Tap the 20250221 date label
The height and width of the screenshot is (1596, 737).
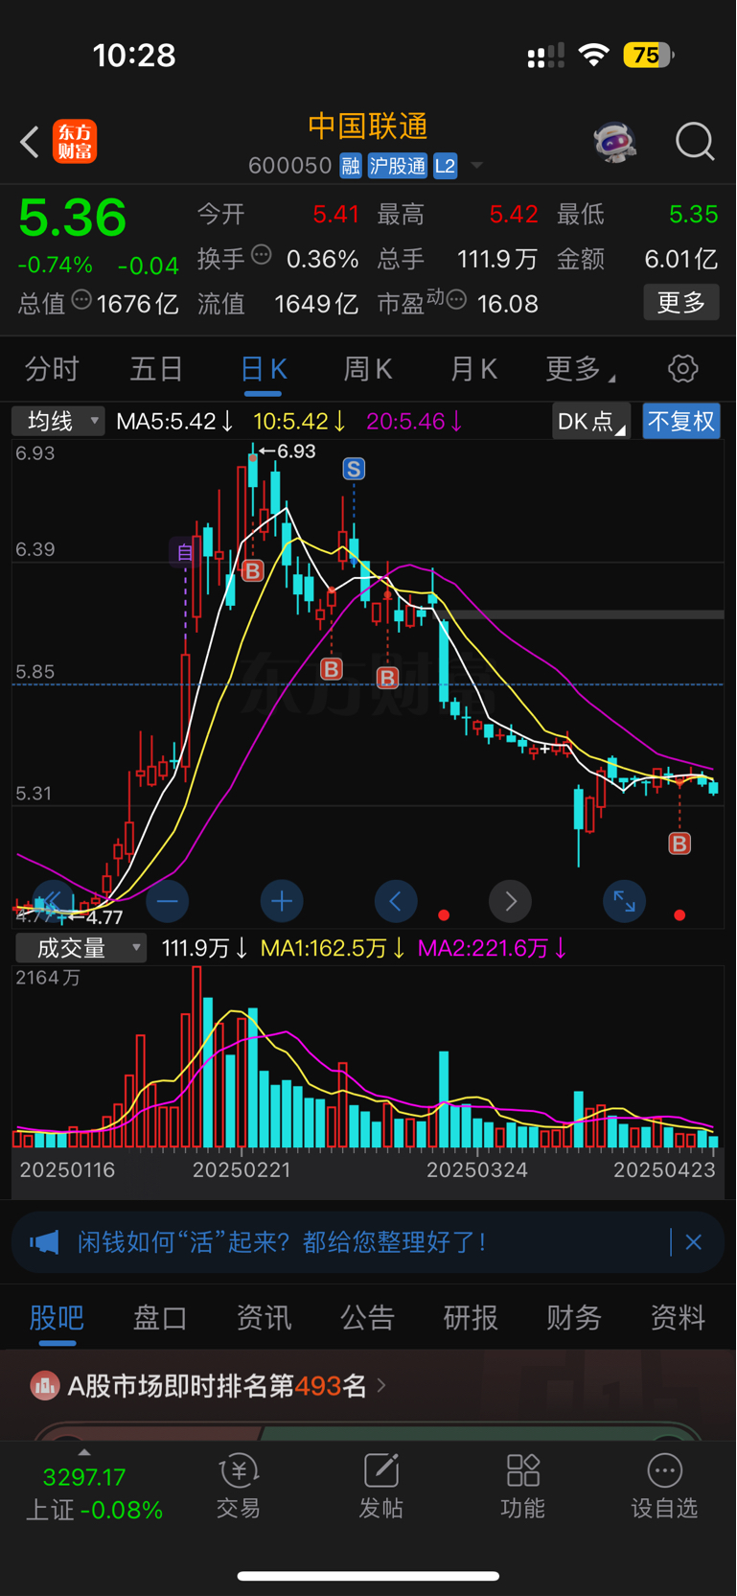tap(242, 1170)
